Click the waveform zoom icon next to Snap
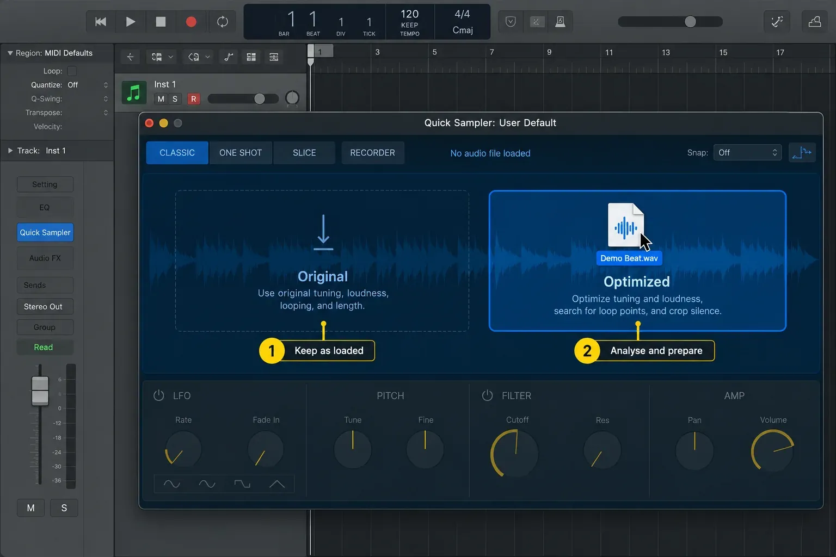Viewport: 836px width, 557px height. coord(802,153)
